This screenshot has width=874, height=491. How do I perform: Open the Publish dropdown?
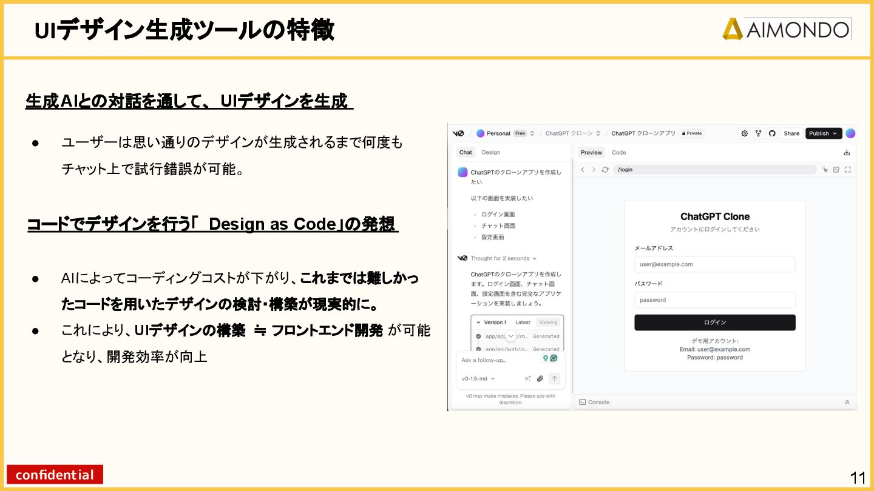(823, 133)
